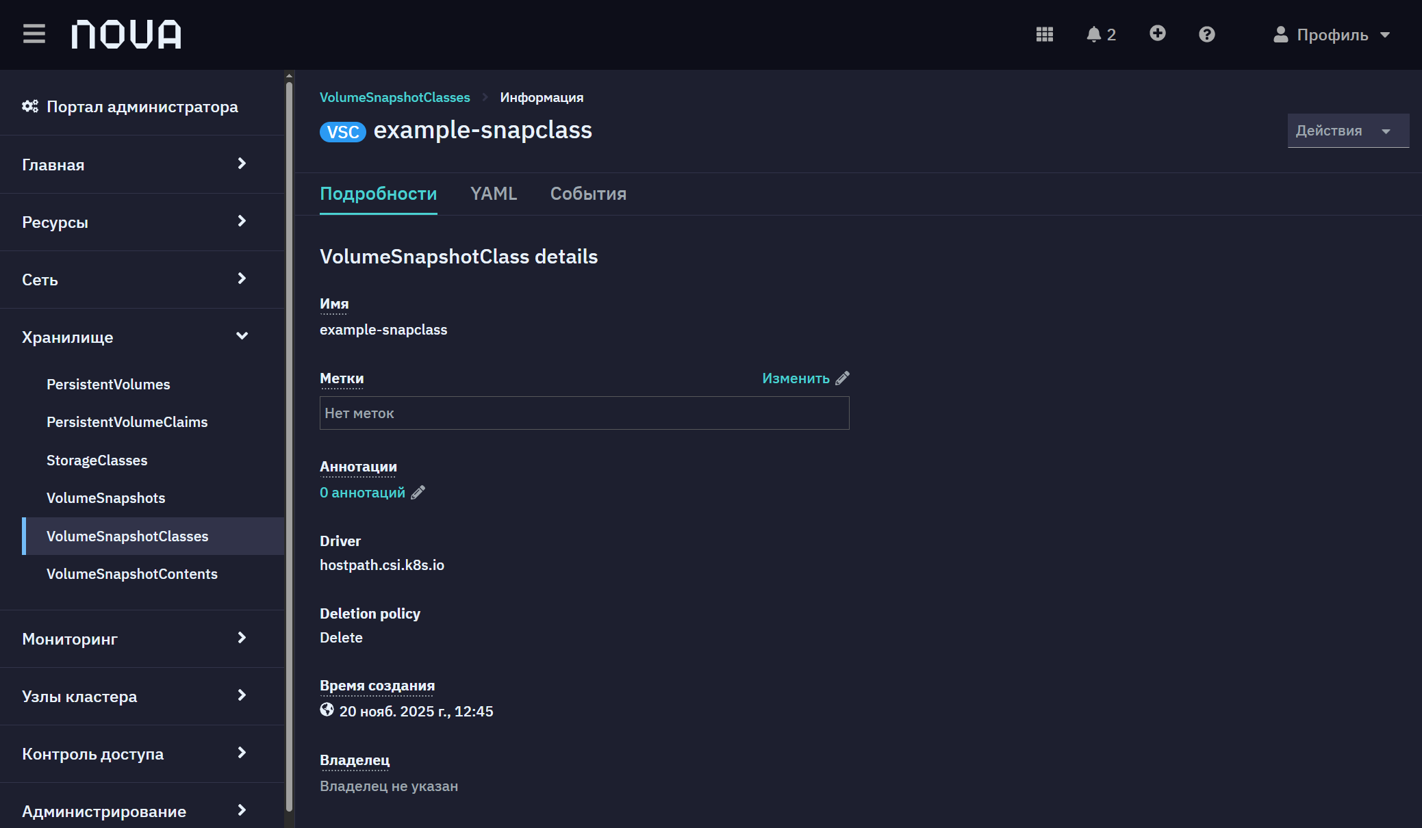Click the plus add-resource icon
Viewport: 1422px width, 828px height.
(x=1157, y=33)
